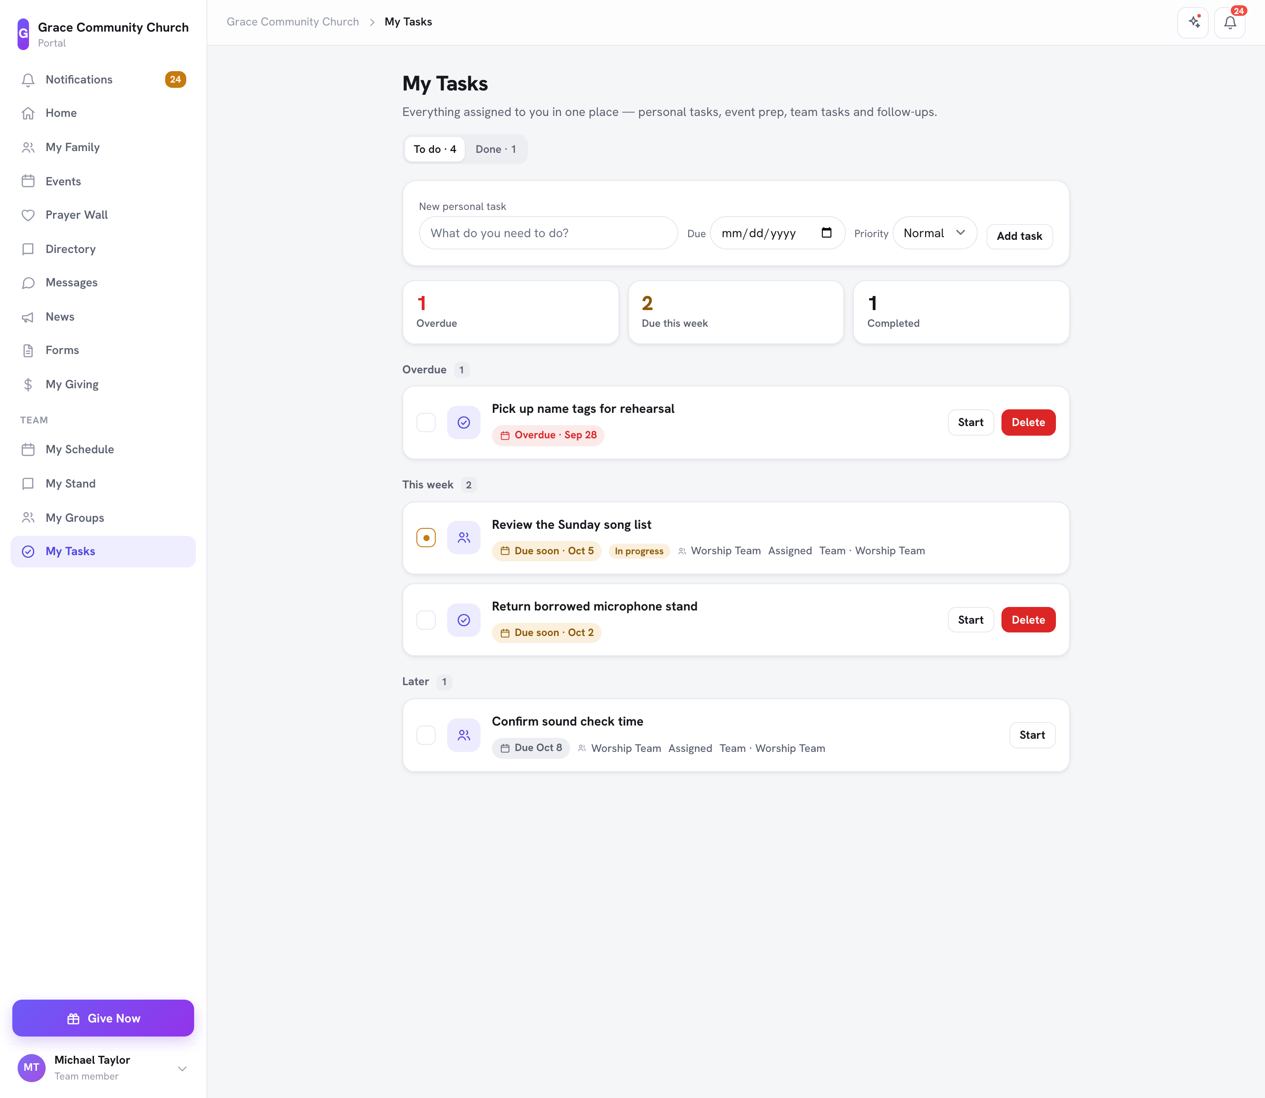Click the Prayer Wall heart icon
The image size is (1265, 1098).
coord(28,215)
